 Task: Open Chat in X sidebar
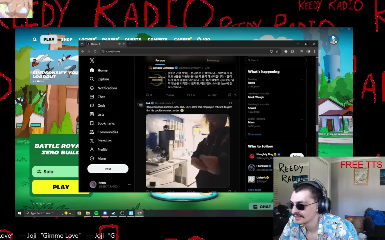97,97
